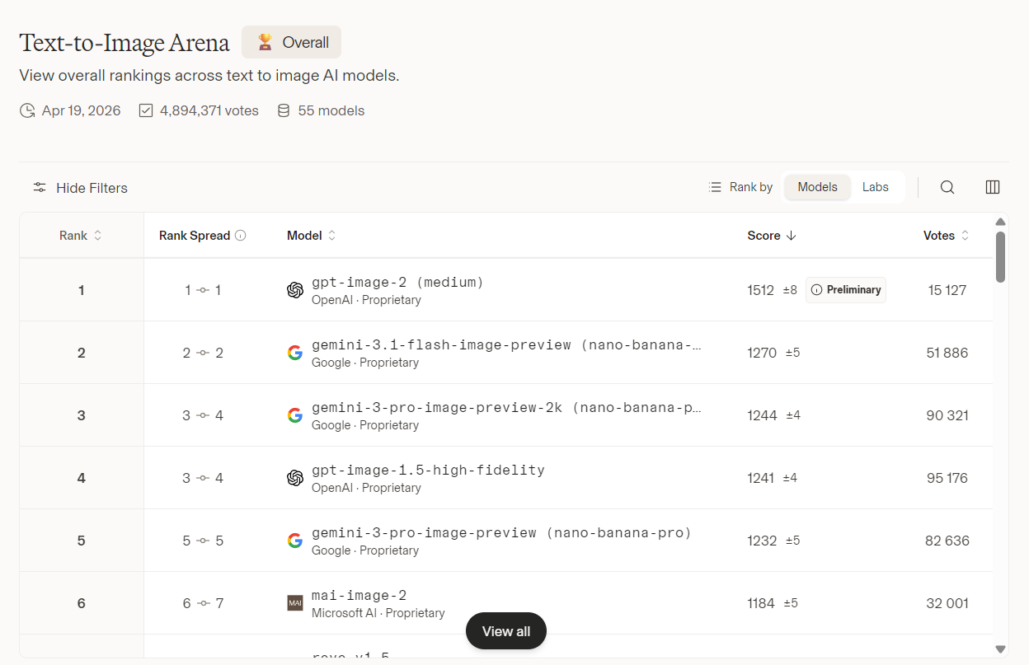Open the column layout icon

tap(993, 187)
